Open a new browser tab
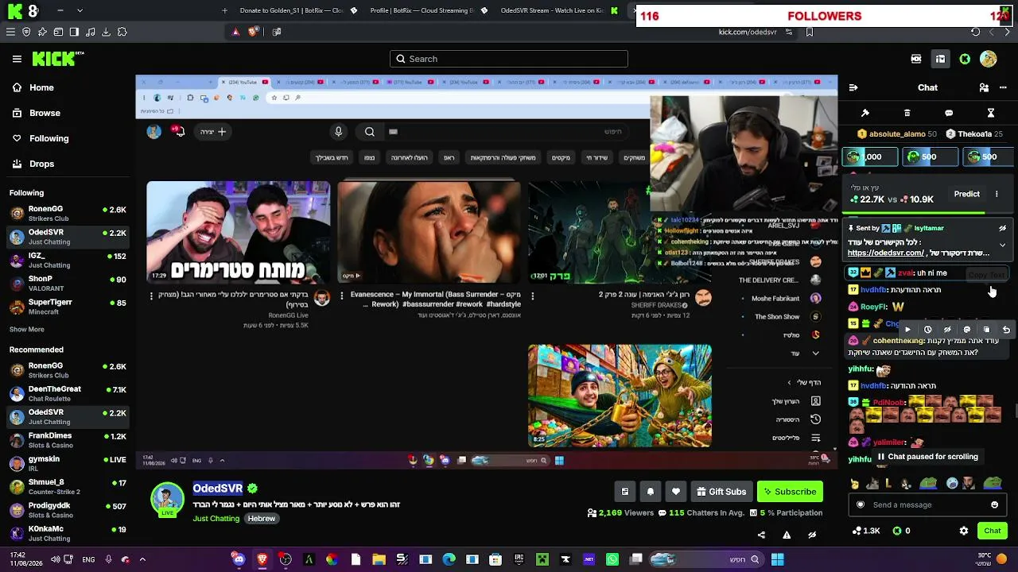The width and height of the screenshot is (1018, 572). click(224, 10)
